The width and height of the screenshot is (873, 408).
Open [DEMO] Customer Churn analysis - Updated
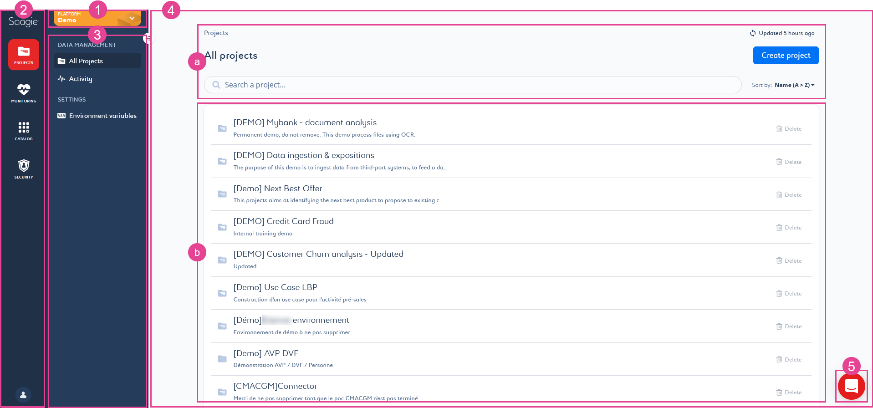coord(318,254)
